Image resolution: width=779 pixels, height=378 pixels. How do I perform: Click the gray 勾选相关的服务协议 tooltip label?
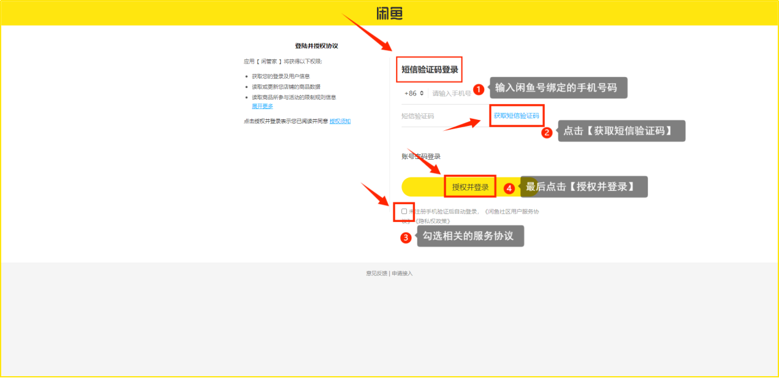[x=471, y=236]
